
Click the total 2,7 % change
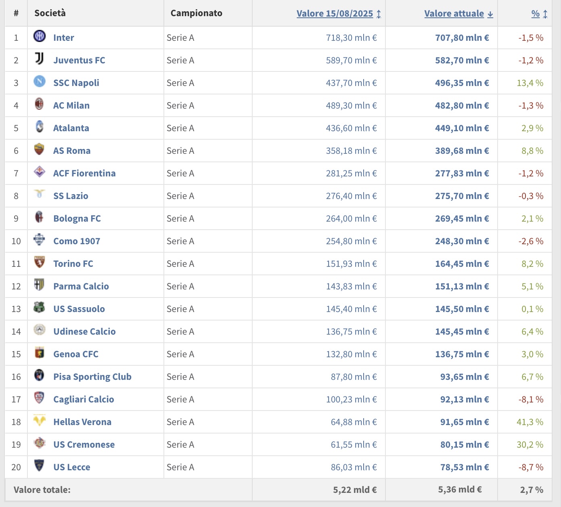click(532, 490)
